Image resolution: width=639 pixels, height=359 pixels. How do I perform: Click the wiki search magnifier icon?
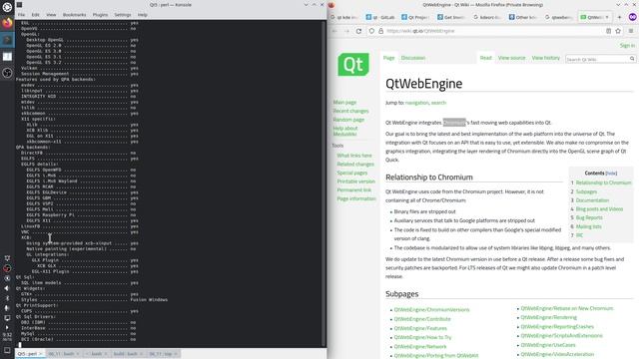tap(632, 59)
